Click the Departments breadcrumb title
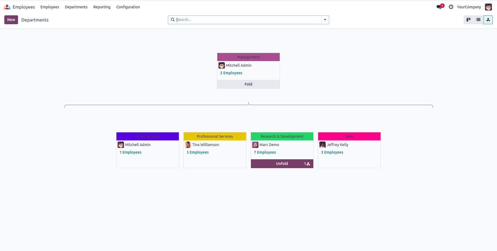Screen dimensions: 497x251 click(35, 20)
